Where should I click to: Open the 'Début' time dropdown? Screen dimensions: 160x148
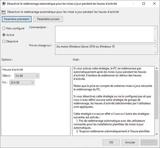[x=27, y=76]
